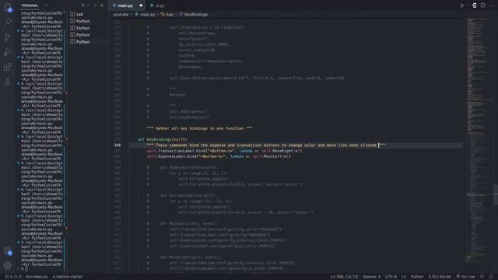This screenshot has width=498, height=280.
Task: Open the run button dropdown arrow
Action: click(467, 5)
